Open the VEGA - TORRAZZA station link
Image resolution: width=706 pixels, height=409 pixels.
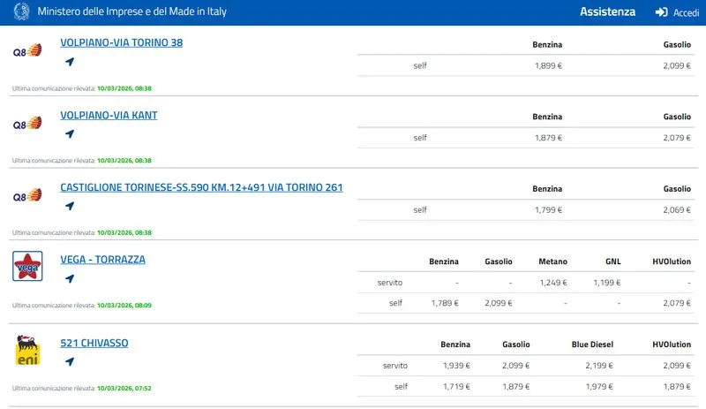click(x=102, y=260)
